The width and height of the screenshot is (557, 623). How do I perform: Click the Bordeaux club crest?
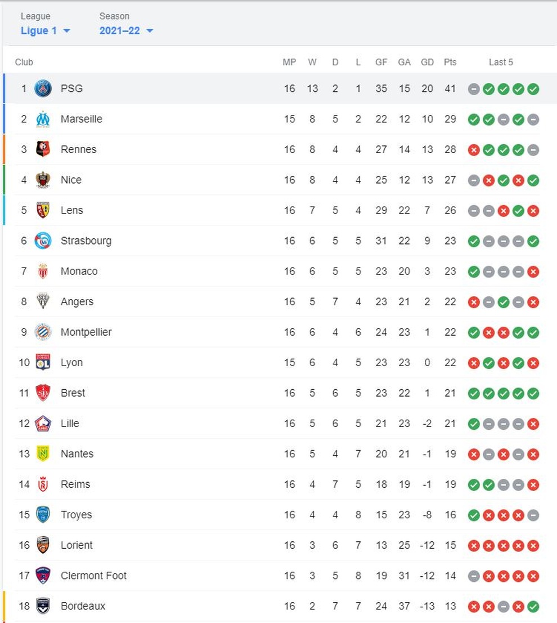43,606
